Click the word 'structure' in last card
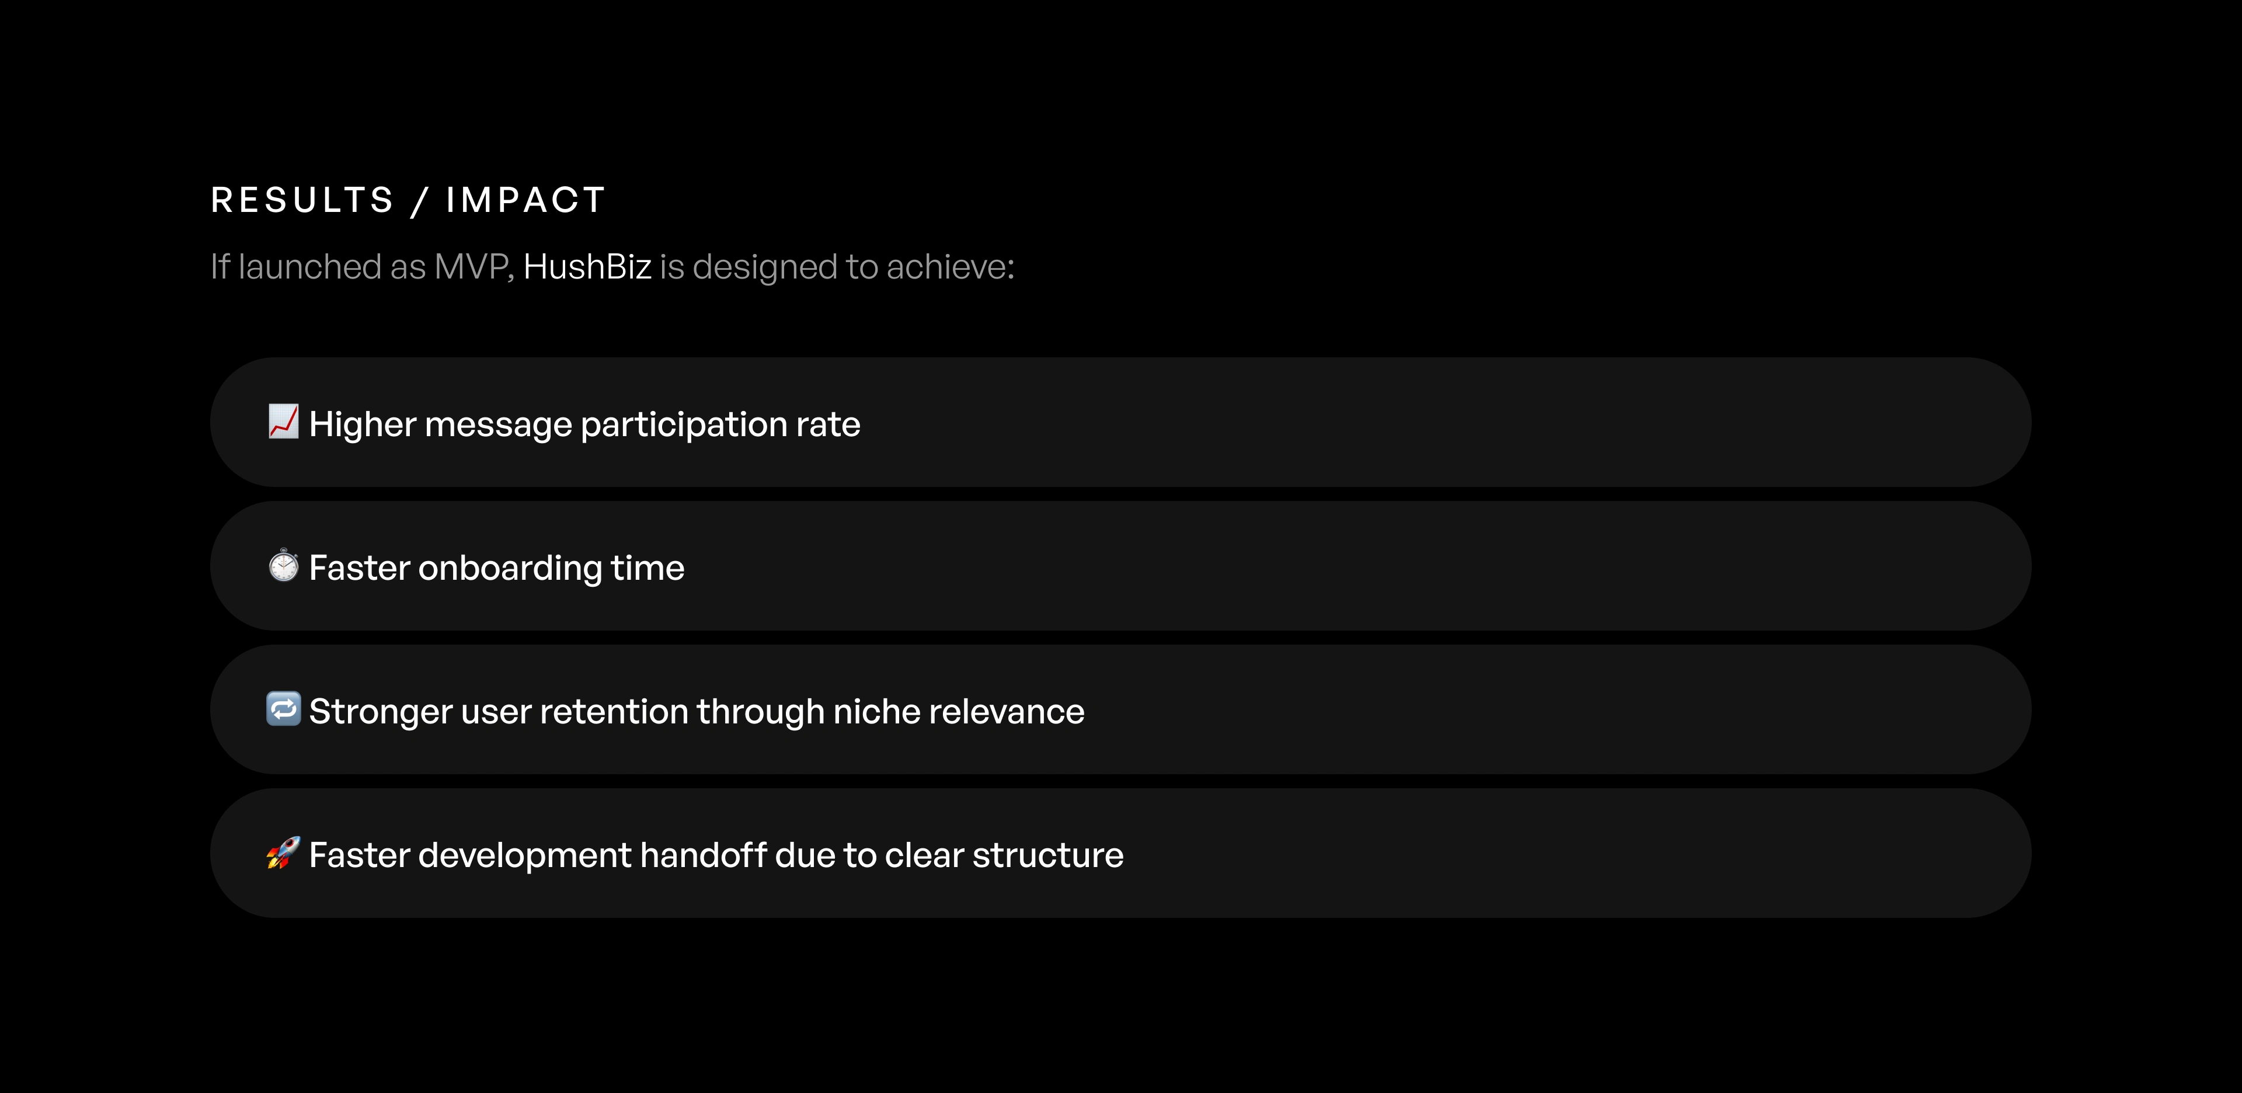2242x1093 pixels. coord(1048,855)
